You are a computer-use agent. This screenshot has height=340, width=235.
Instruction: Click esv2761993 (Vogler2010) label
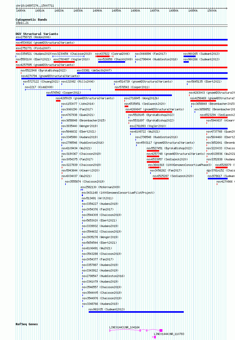click(x=148, y=126)
